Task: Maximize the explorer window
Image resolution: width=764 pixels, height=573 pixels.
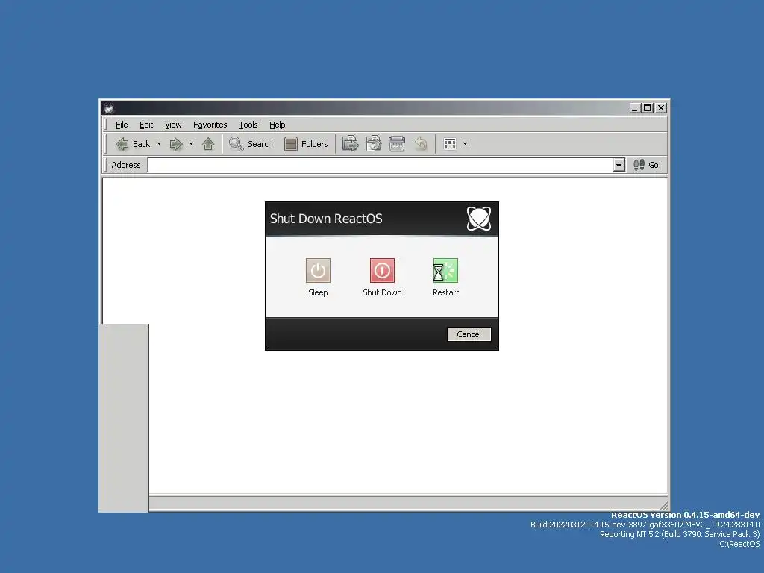Action: pyautogui.click(x=647, y=108)
